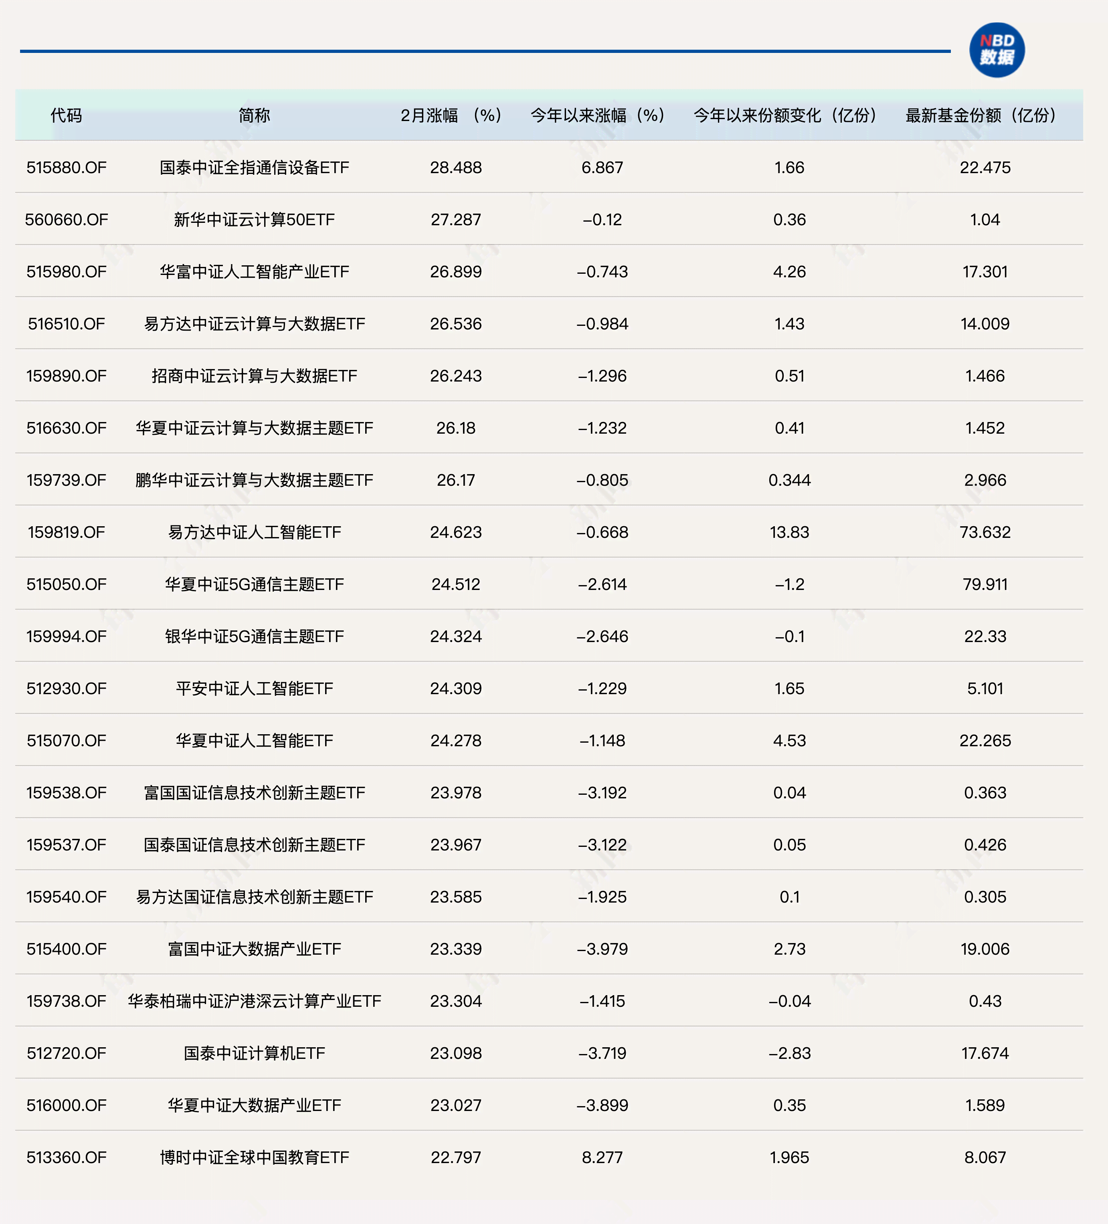Screen dimensions: 1108x1224
Task: Select 华夏中证大数据产业ETF name
Action: tap(255, 1106)
